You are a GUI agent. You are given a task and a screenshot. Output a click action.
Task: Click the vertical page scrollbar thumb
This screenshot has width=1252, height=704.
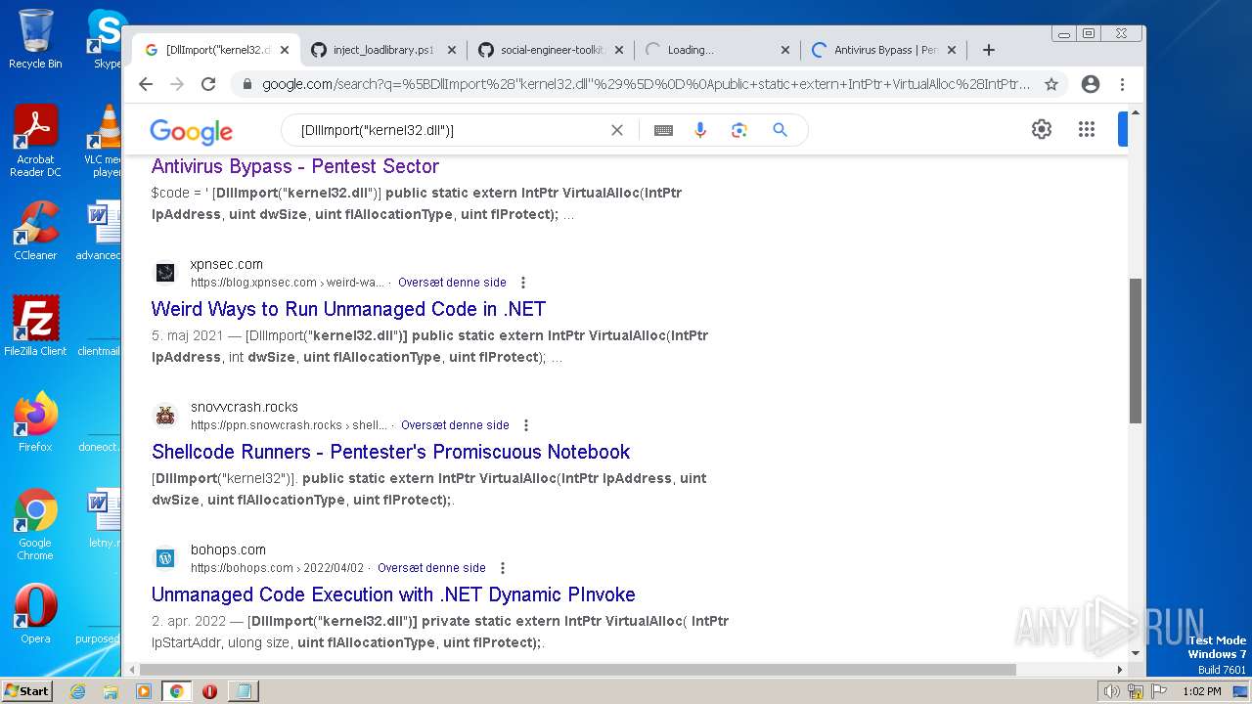click(x=1136, y=350)
